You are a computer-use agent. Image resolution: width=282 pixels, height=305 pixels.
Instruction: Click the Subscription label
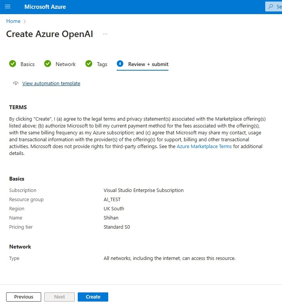[x=23, y=190]
